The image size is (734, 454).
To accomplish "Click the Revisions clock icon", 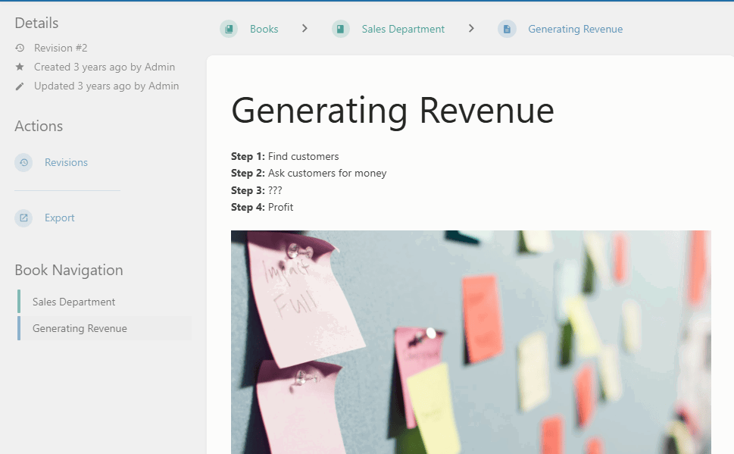I will tap(23, 163).
